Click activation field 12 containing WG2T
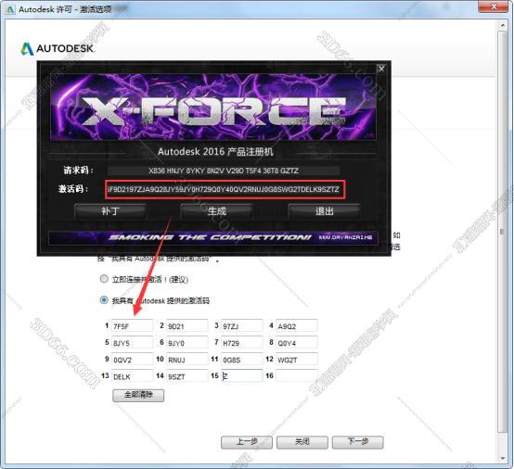 coord(297,360)
